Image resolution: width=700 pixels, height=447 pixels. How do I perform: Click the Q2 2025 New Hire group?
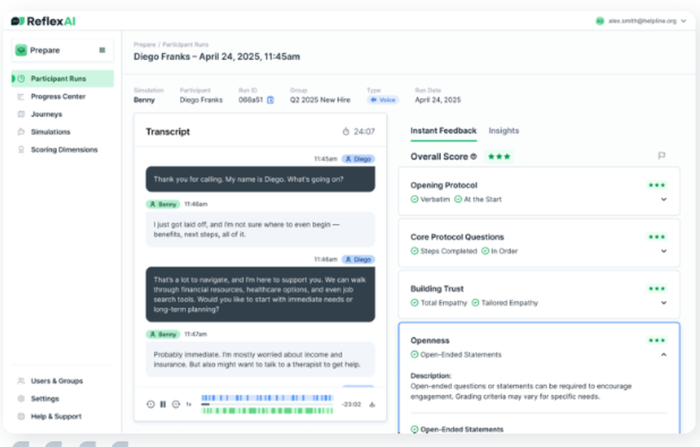(x=320, y=100)
